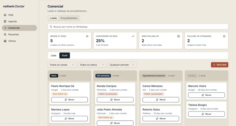The image size is (236, 126).
Task: Switch to the Procedimentos tab
Action: [x=69, y=18]
